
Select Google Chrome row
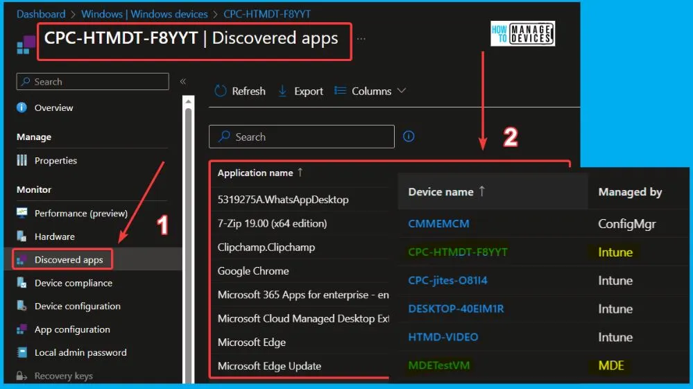(x=253, y=270)
